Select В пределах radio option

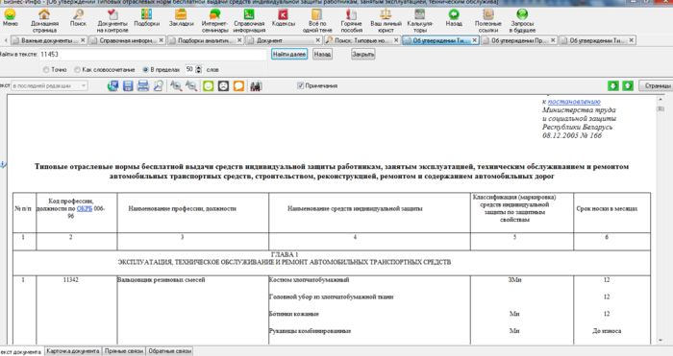[146, 69]
